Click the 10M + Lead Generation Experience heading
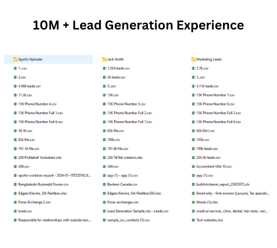 pos(138,25)
